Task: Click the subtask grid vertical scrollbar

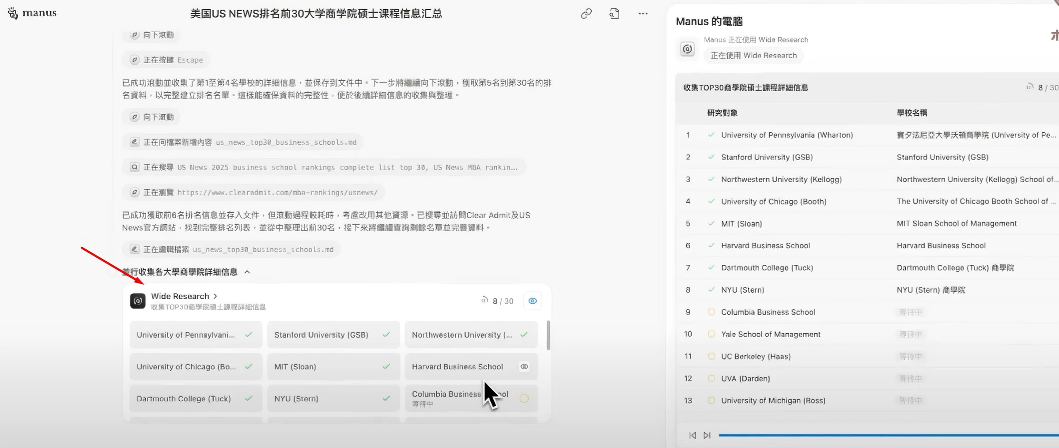Action: pyautogui.click(x=548, y=335)
